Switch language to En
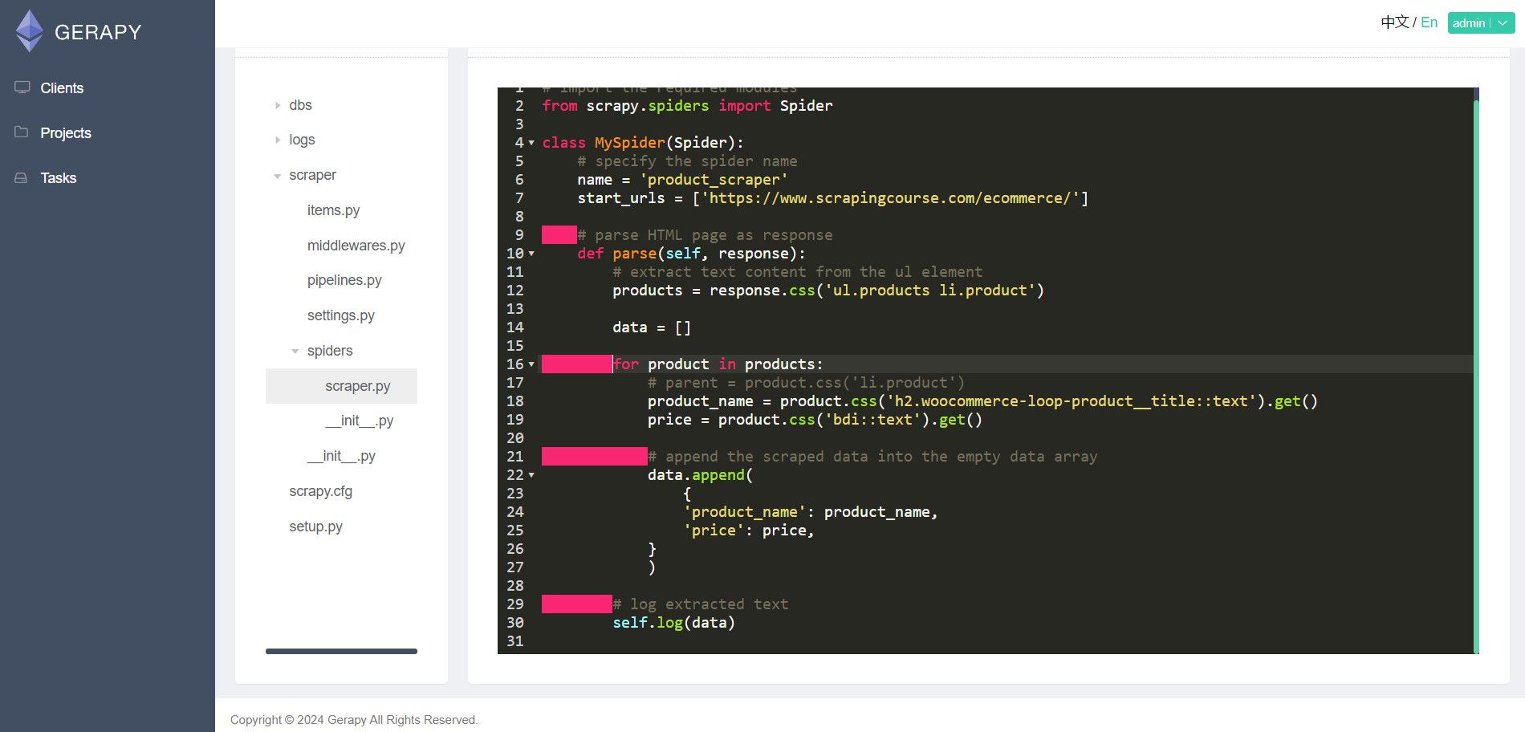 coord(1429,22)
